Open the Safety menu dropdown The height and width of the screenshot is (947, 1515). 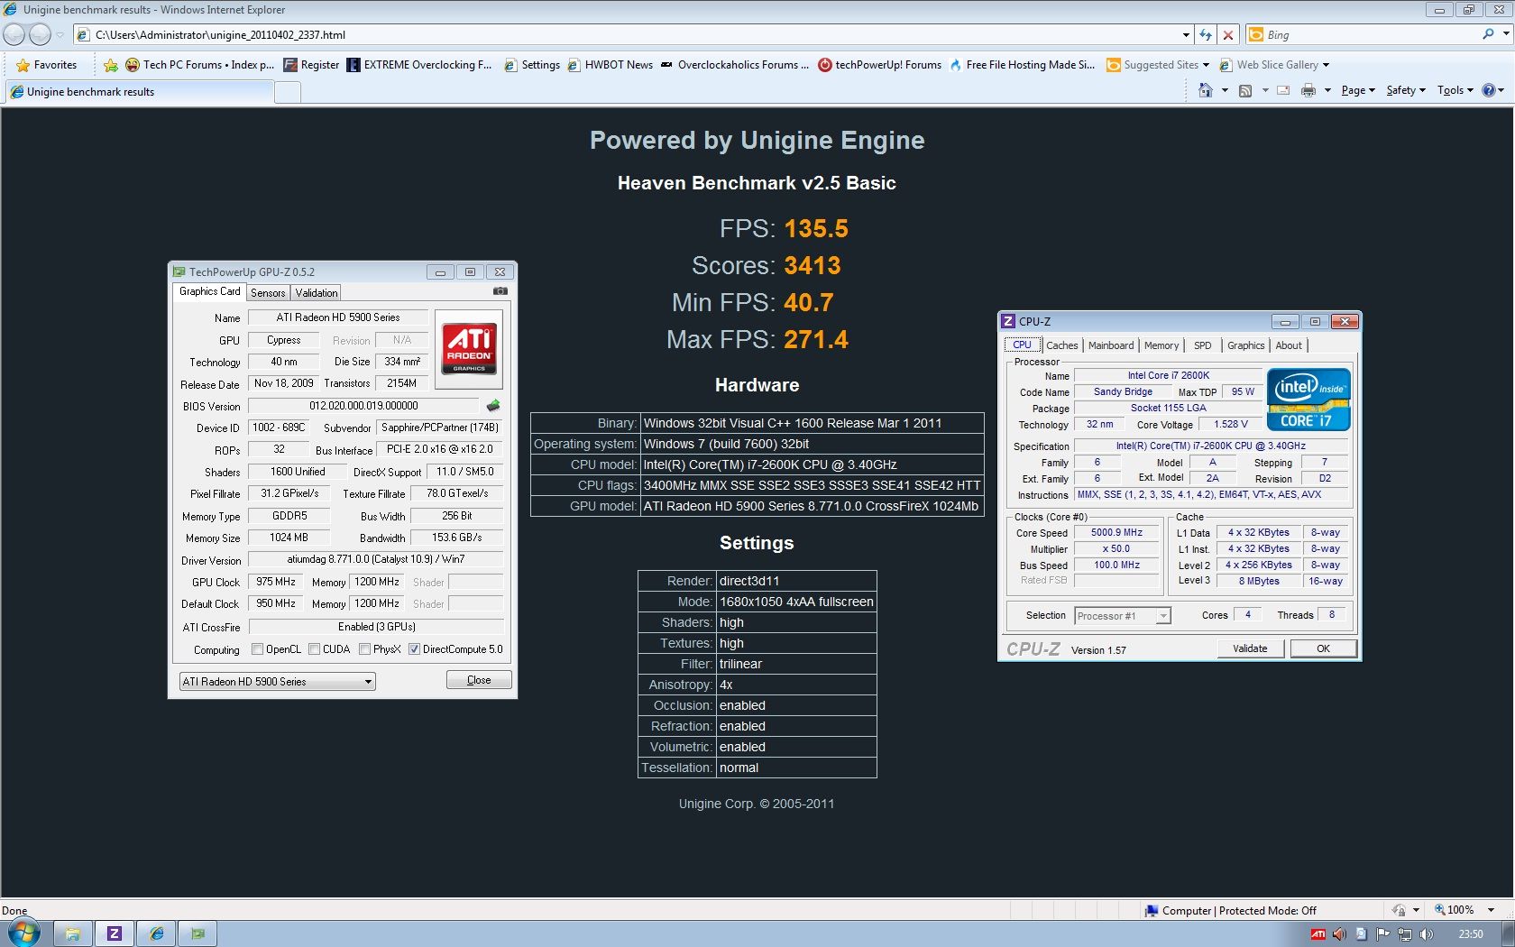click(x=1406, y=90)
